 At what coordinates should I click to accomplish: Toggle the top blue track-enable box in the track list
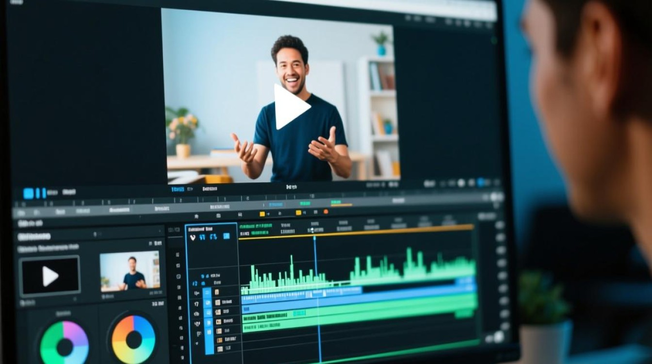(207, 293)
